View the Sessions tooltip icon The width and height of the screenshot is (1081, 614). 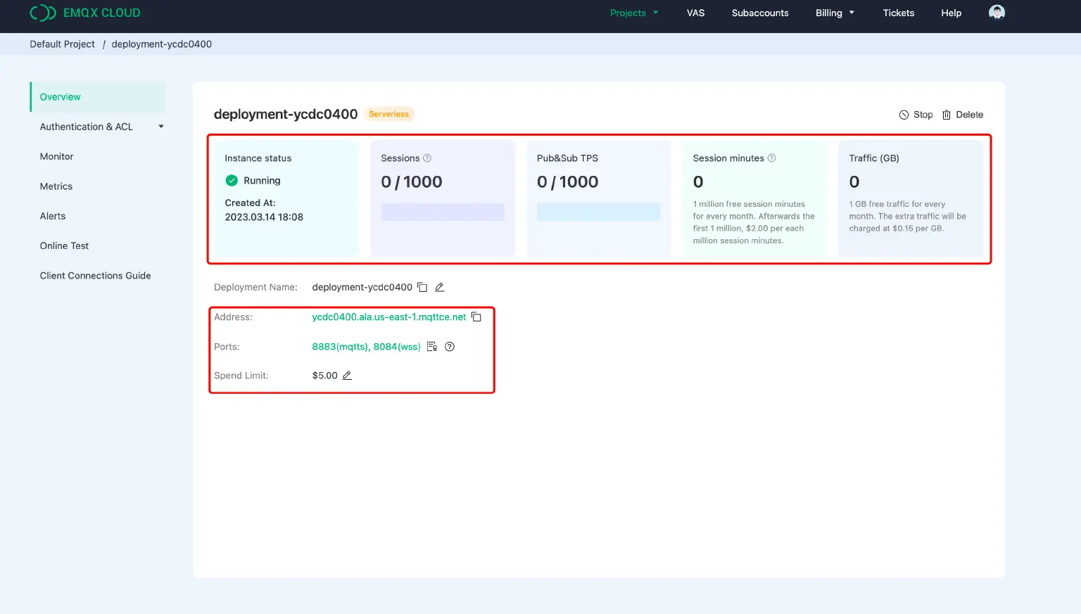427,158
